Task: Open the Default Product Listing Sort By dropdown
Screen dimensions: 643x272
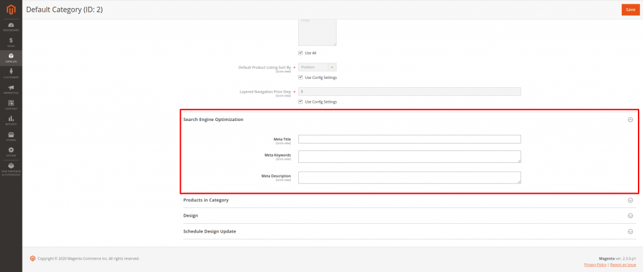Action: click(x=317, y=67)
